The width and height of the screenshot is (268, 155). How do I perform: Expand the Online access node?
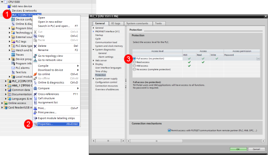pyautogui.click(x=2, y=103)
